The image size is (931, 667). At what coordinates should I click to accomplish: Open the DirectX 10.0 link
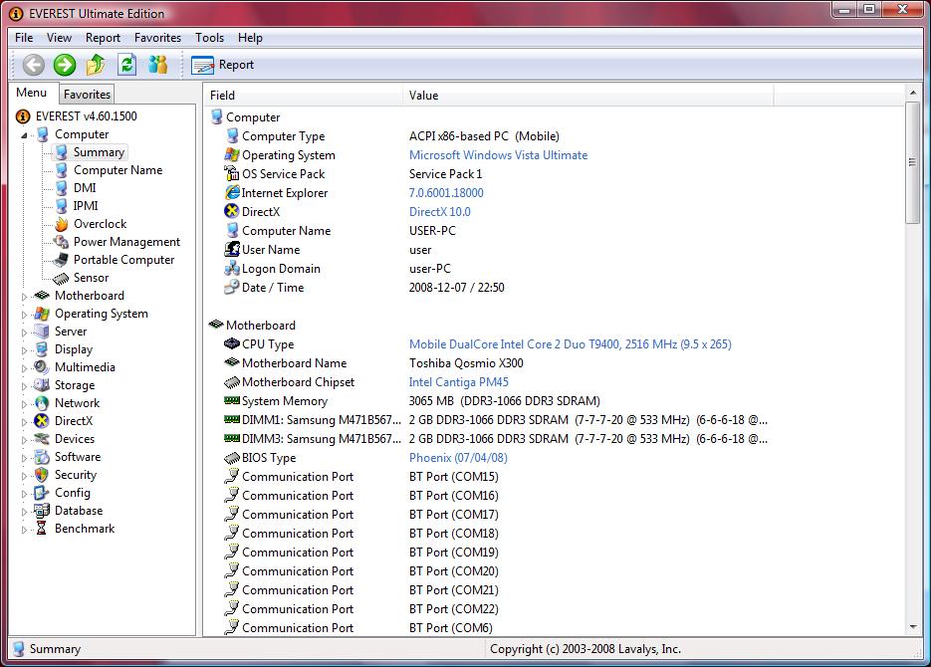pos(439,212)
